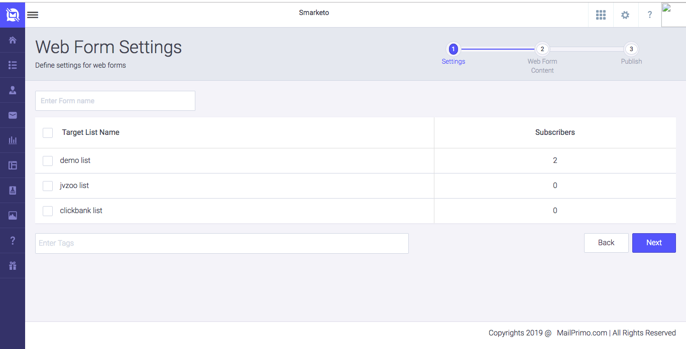Viewport: 686px width, 349px height.
Task: Click the Target List Name column header
Action: (91, 132)
